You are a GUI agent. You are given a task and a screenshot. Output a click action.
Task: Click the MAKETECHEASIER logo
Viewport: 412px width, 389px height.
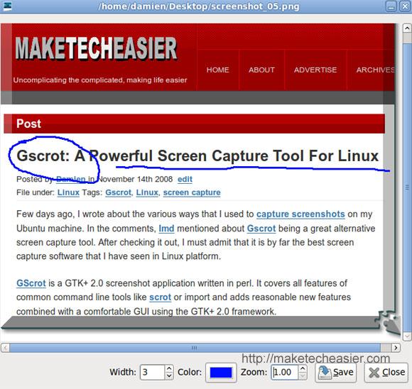click(96, 48)
